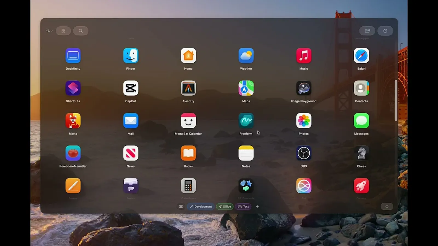Open the sort order dropdown
438x246 pixels.
(x=49, y=31)
